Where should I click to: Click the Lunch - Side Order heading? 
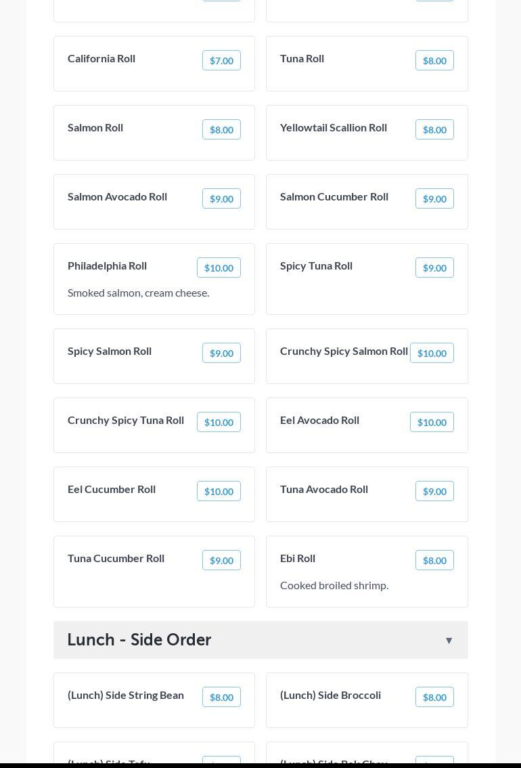(139, 639)
